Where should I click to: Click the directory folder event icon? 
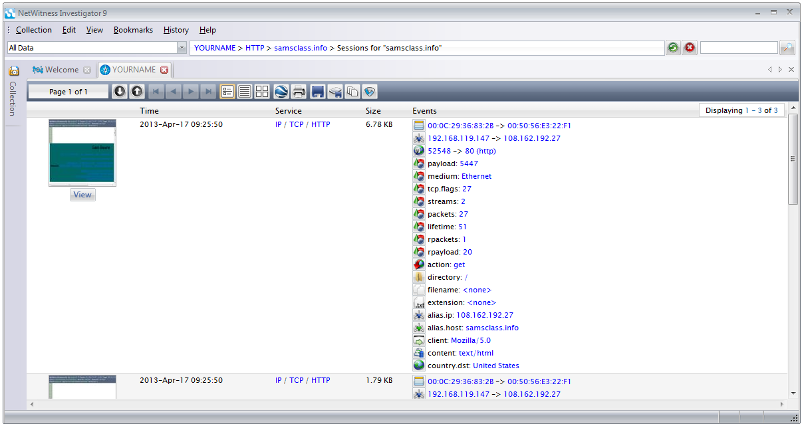tap(419, 277)
